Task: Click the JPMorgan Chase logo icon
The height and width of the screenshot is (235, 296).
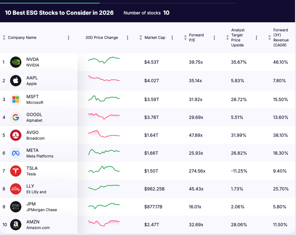Action: tap(15, 207)
